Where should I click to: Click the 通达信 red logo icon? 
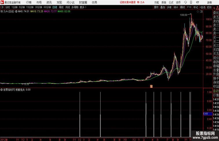tap(2, 2)
